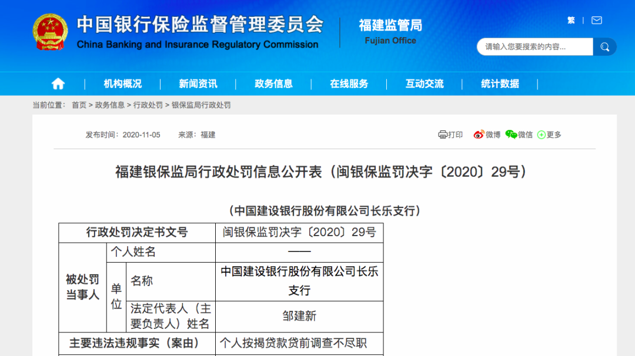Viewport: 635px width, 356px height.
Task: Click the 当前位置 label
Action: (49, 105)
